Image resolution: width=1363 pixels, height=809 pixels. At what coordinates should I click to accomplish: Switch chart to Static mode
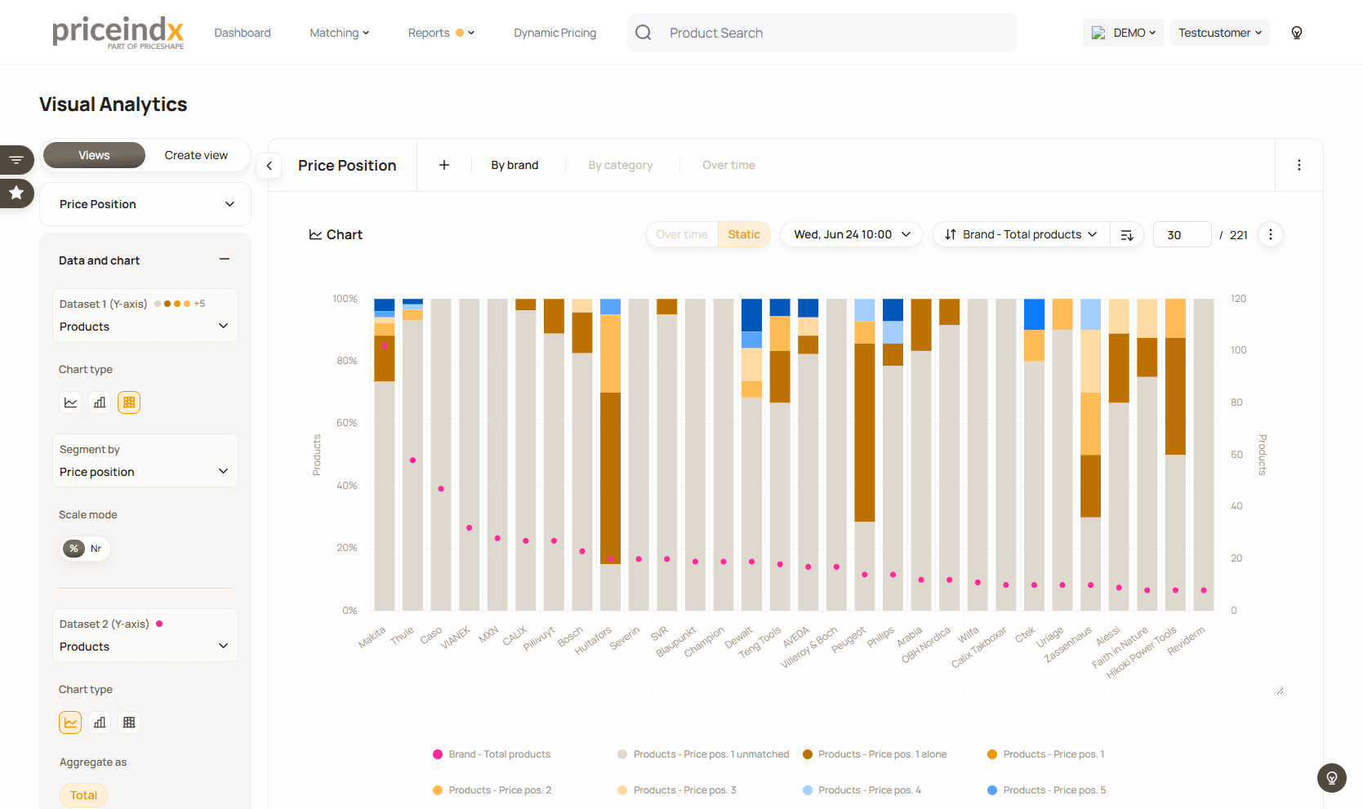pyautogui.click(x=744, y=234)
